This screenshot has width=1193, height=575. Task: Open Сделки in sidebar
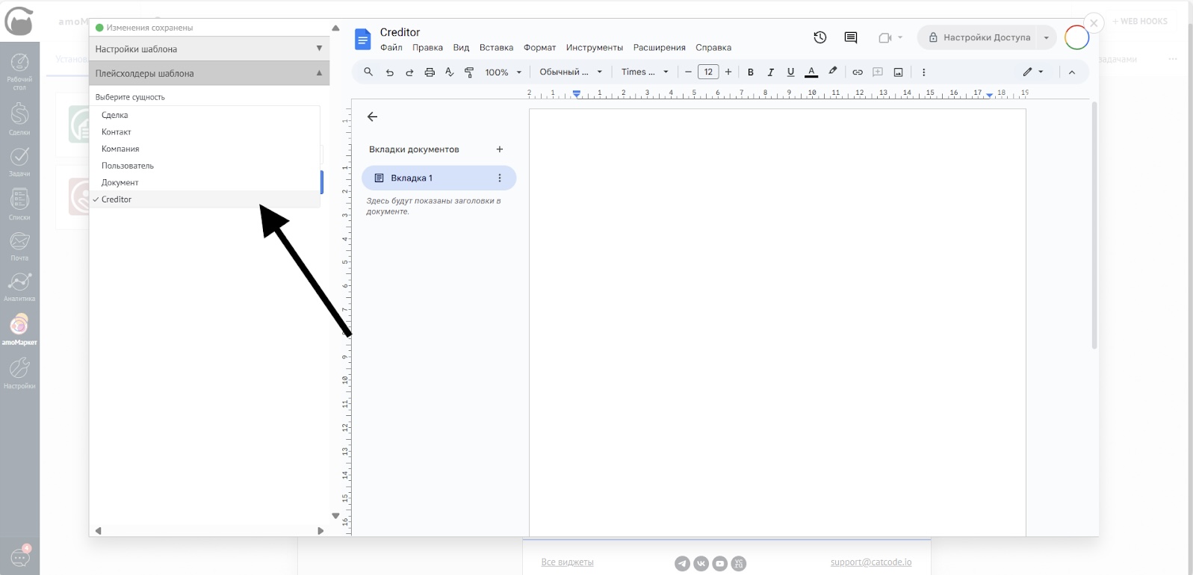coord(19,119)
